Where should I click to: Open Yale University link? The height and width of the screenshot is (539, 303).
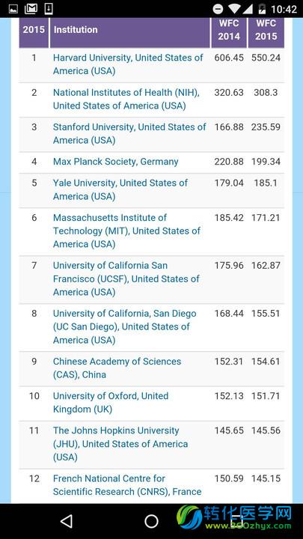(120, 189)
